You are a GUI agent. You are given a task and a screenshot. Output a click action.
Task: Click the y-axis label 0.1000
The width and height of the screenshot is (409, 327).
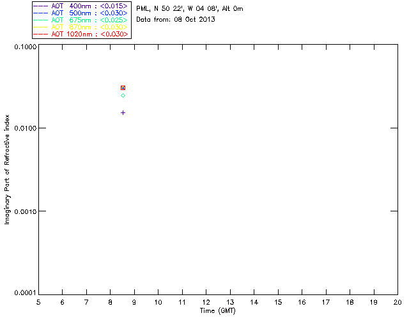[26, 47]
